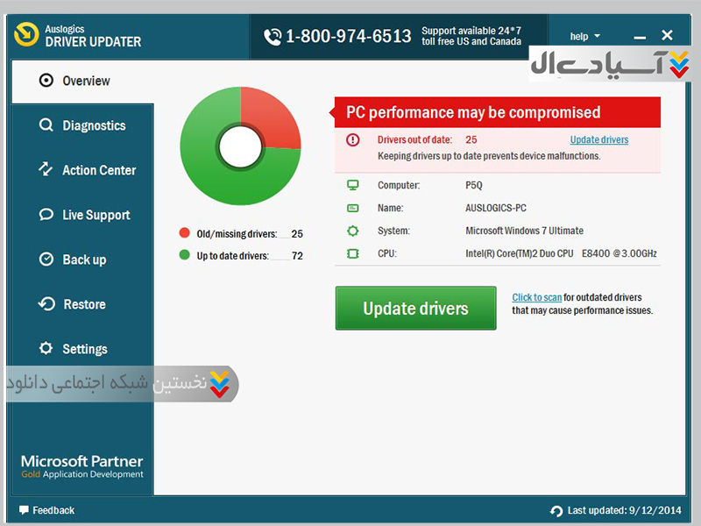
Task: Switch to the Diagnostics tab
Action: [x=94, y=125]
